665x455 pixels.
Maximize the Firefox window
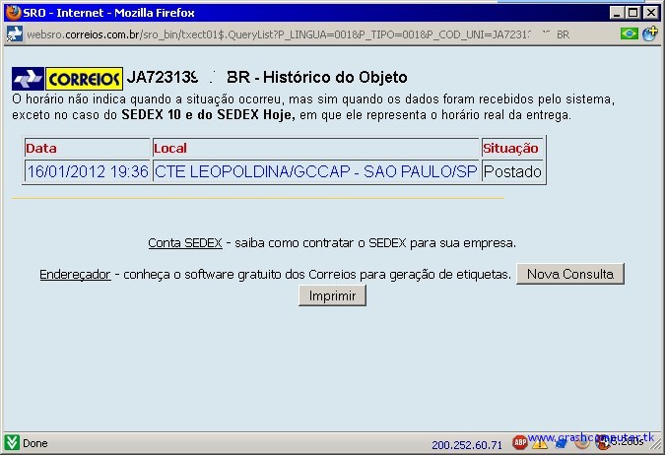pos(633,12)
